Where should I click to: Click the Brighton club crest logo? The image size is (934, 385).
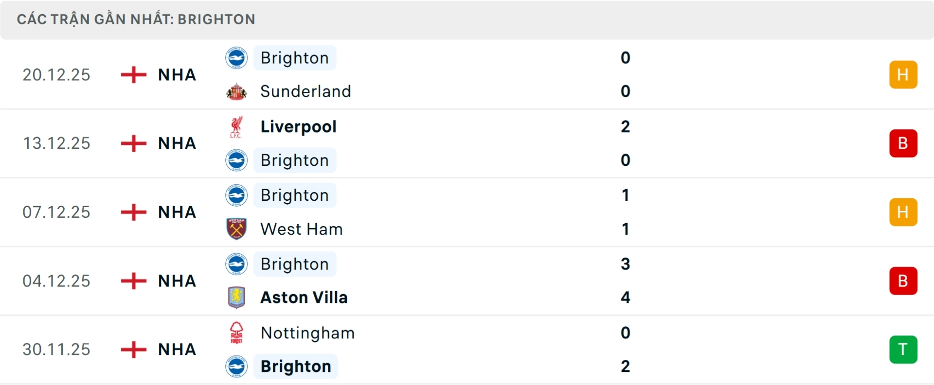(x=237, y=58)
